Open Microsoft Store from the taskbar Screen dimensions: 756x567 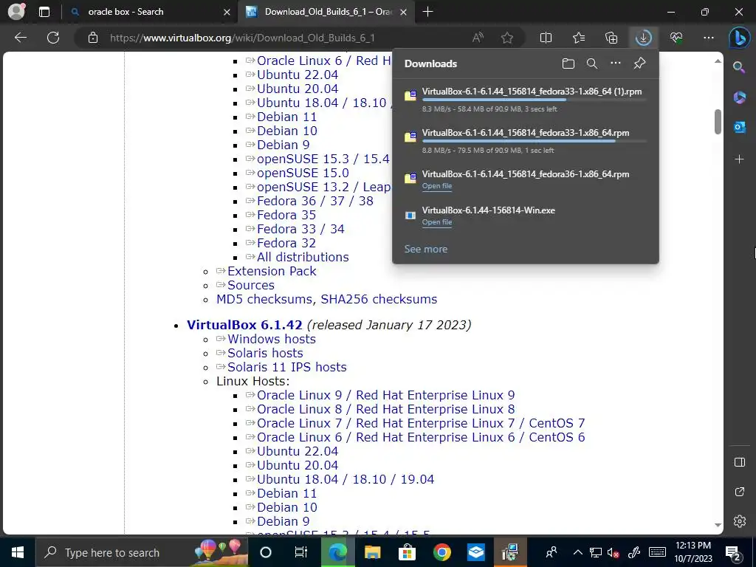407,552
